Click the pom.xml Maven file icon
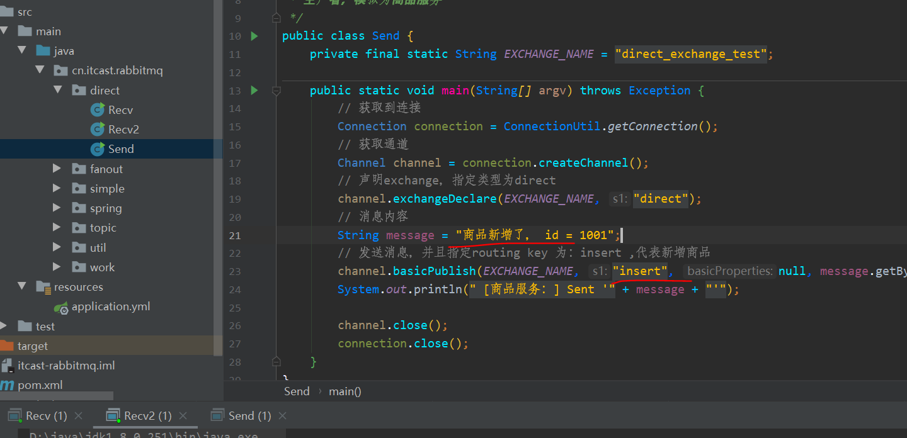This screenshot has width=907, height=438. [x=7, y=385]
